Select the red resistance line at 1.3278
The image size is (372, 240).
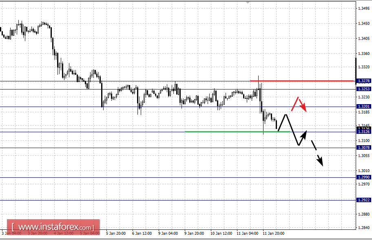click(x=302, y=81)
